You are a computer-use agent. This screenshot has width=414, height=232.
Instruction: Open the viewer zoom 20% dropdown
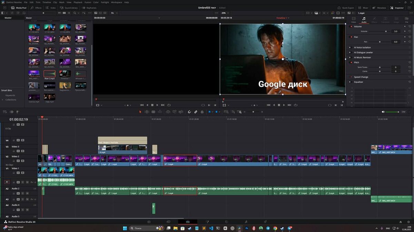point(225,13)
